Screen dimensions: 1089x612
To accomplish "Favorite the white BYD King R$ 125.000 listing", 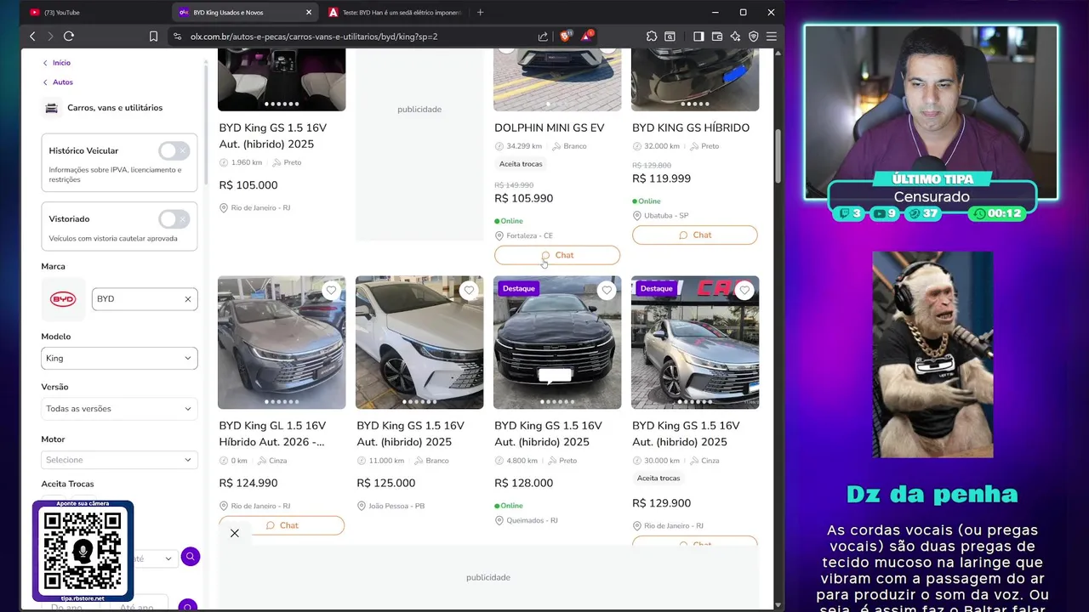I will point(469,291).
